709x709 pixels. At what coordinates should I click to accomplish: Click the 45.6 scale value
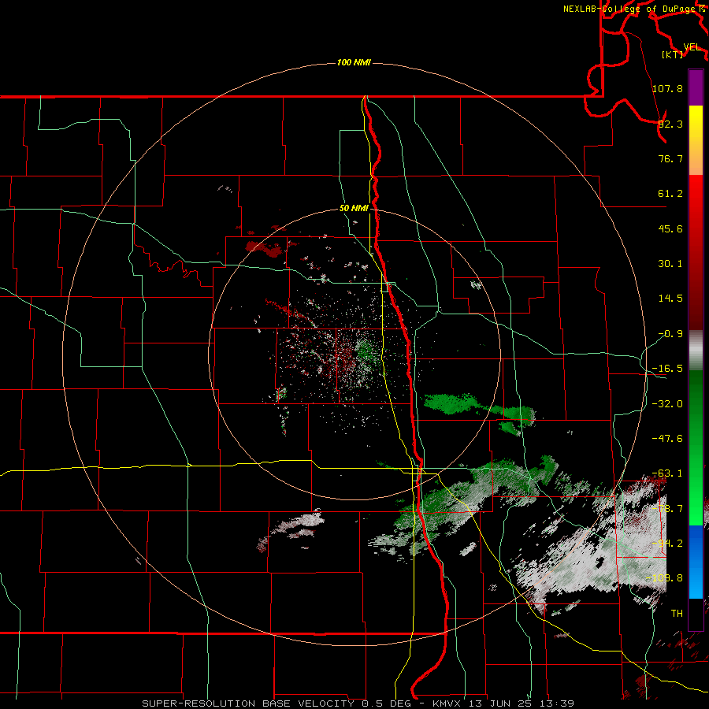(670, 228)
